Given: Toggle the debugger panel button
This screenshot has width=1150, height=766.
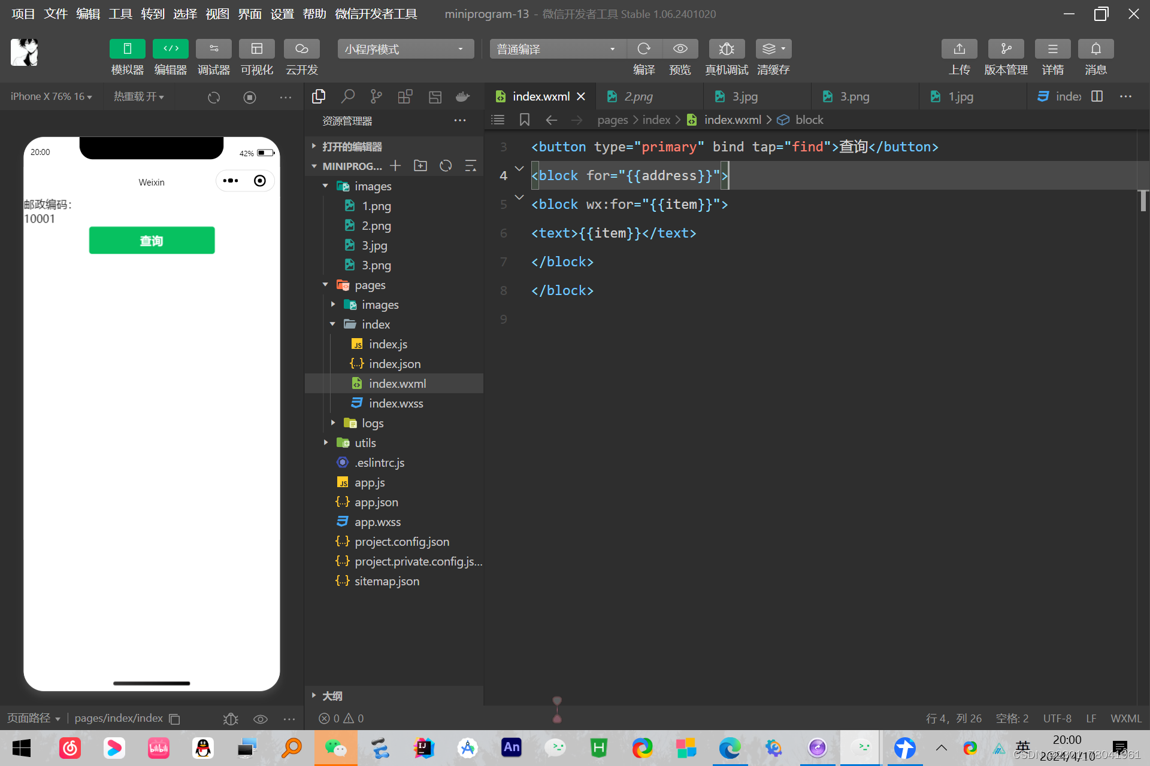Looking at the screenshot, I should tap(213, 49).
